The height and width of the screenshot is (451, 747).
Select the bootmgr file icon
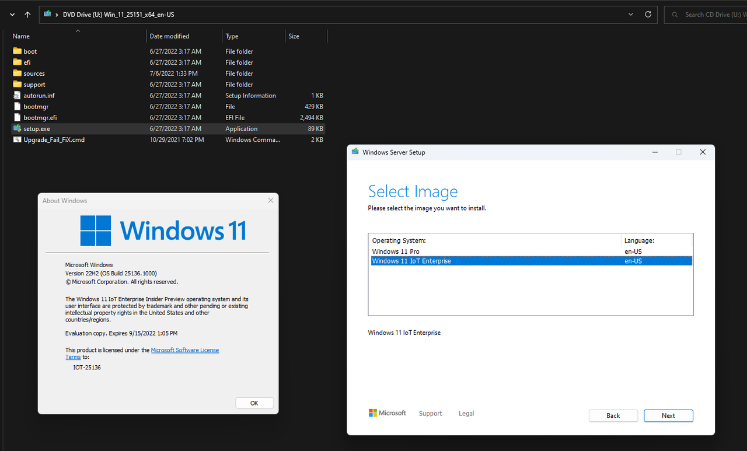(x=17, y=107)
